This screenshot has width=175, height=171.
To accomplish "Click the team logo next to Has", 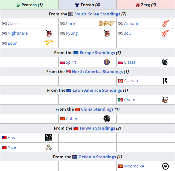I will pyautogui.click(x=49, y=137).
